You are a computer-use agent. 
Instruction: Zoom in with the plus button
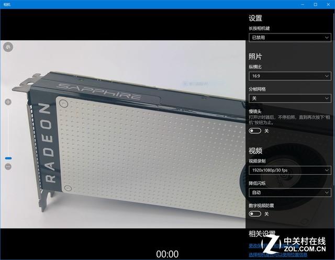8,102
